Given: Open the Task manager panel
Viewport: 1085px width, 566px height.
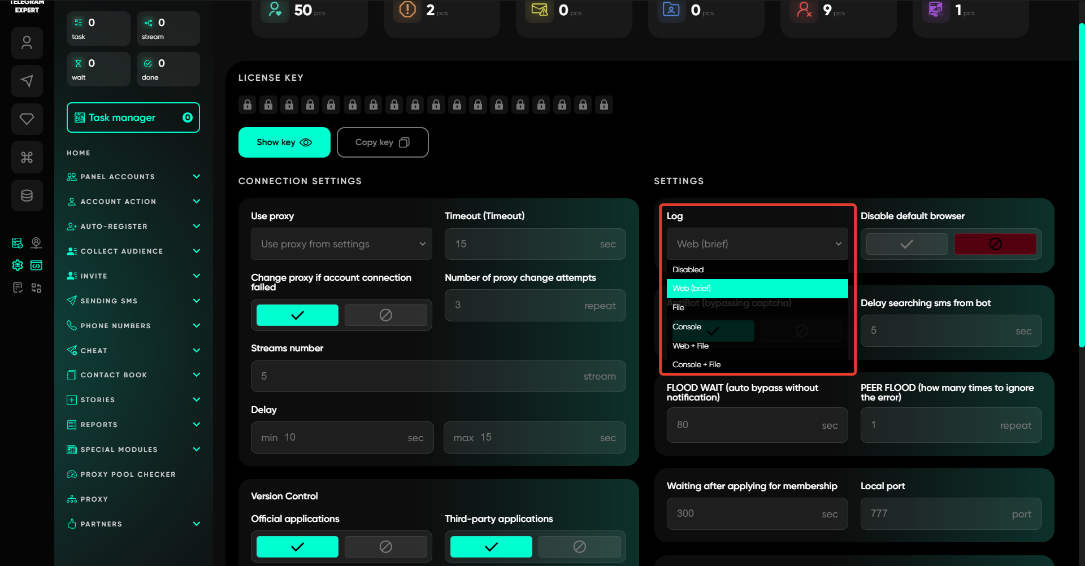Looking at the screenshot, I should tap(133, 117).
